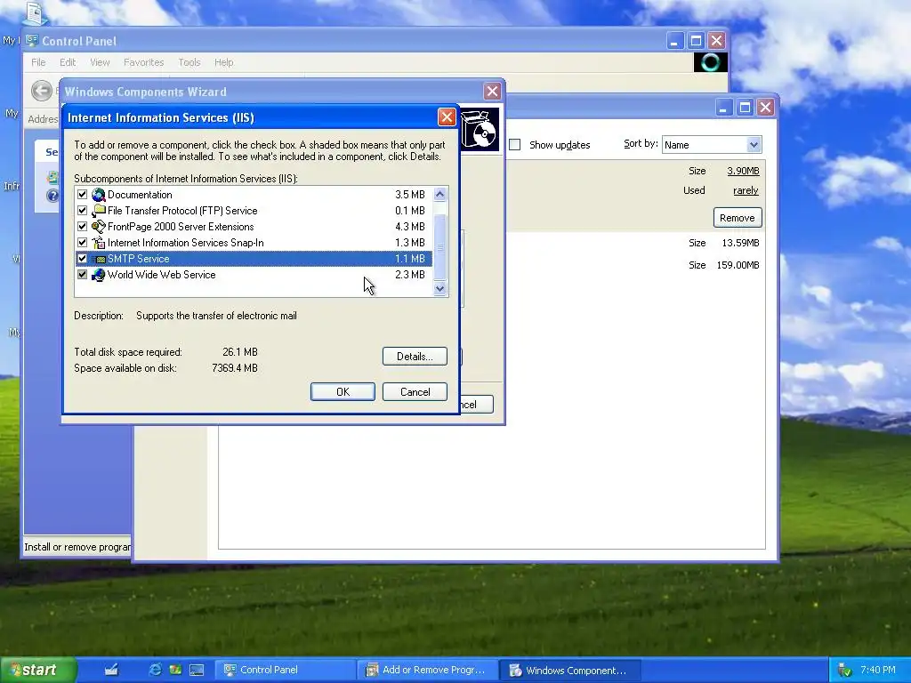911x683 pixels.
Task: Click the help question mark icon in Control Panel sidebar
Action: point(52,195)
